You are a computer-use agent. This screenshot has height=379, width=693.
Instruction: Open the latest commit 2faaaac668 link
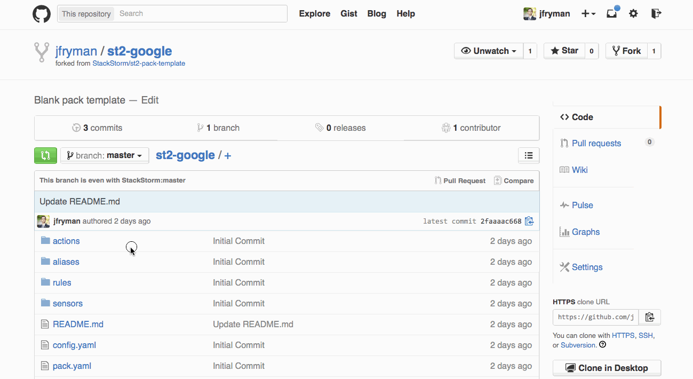click(x=501, y=221)
